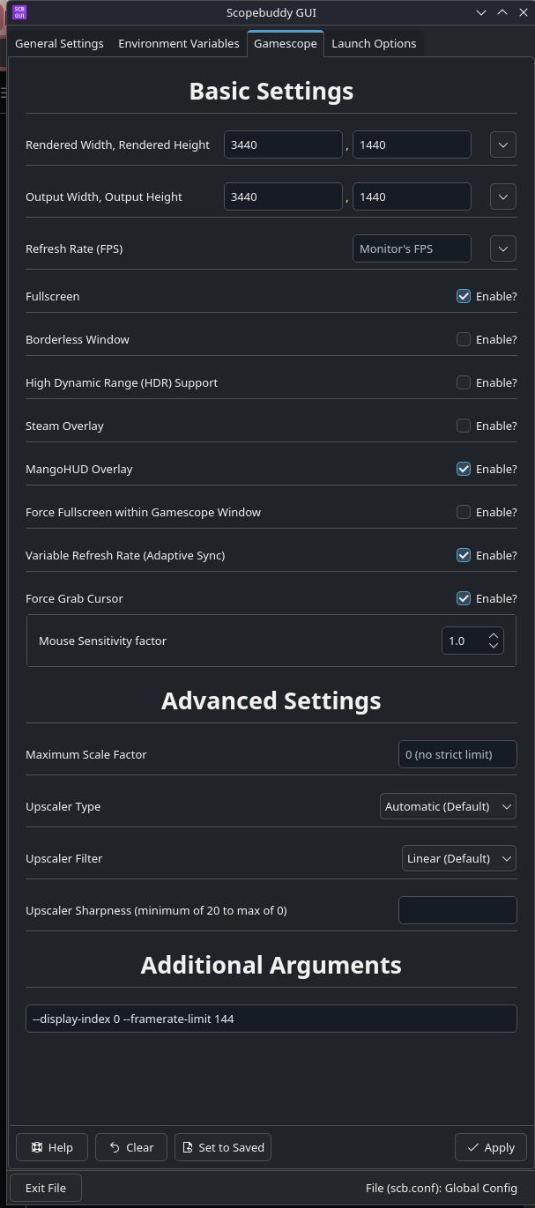535x1208 pixels.
Task: Open the Refresh Rate (FPS) dropdown
Action: 503,248
